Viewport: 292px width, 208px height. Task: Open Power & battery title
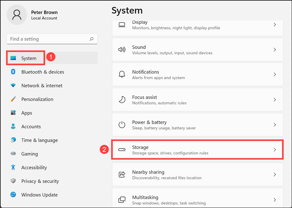[149, 122]
